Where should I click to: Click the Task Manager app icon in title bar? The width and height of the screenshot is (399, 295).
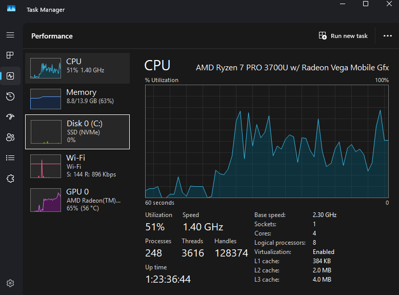click(11, 8)
